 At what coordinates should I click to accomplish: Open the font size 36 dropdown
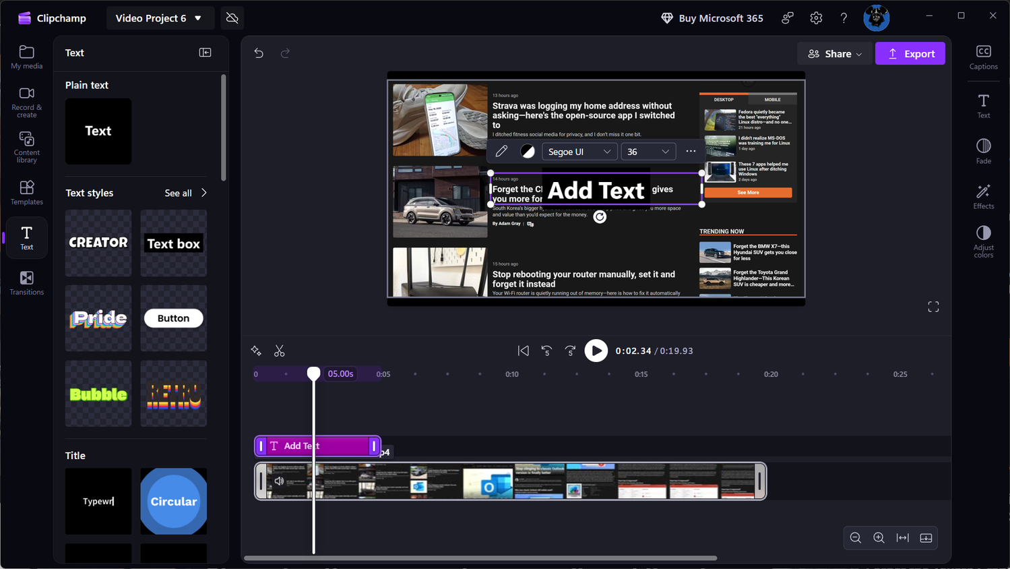[648, 152]
